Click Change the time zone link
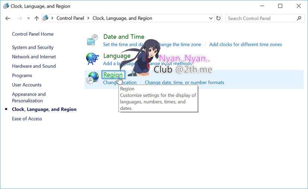Image resolution: width=308 pixels, height=189 pixels. tap(180, 45)
